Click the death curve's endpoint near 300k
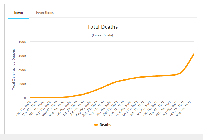 click(194, 54)
